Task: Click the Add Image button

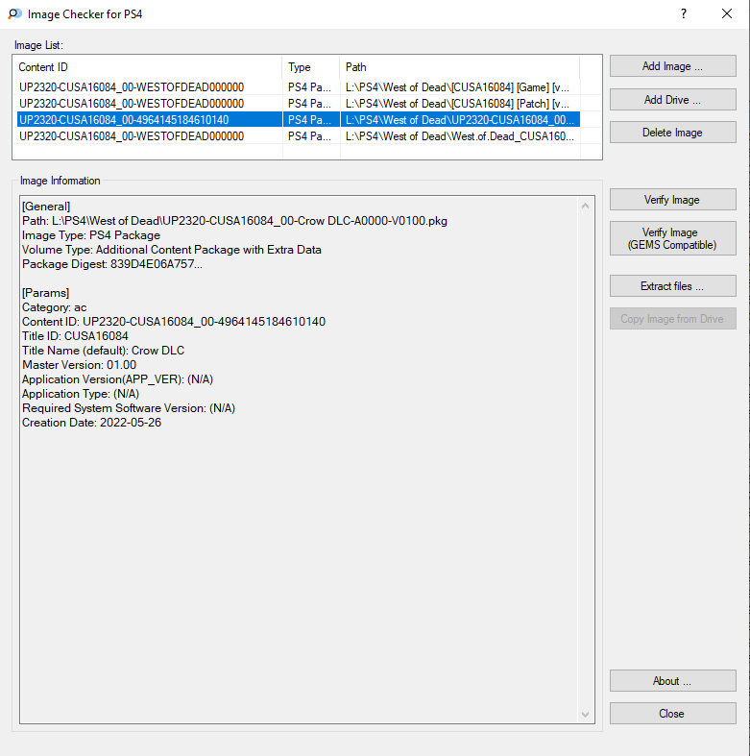Action: click(x=672, y=66)
